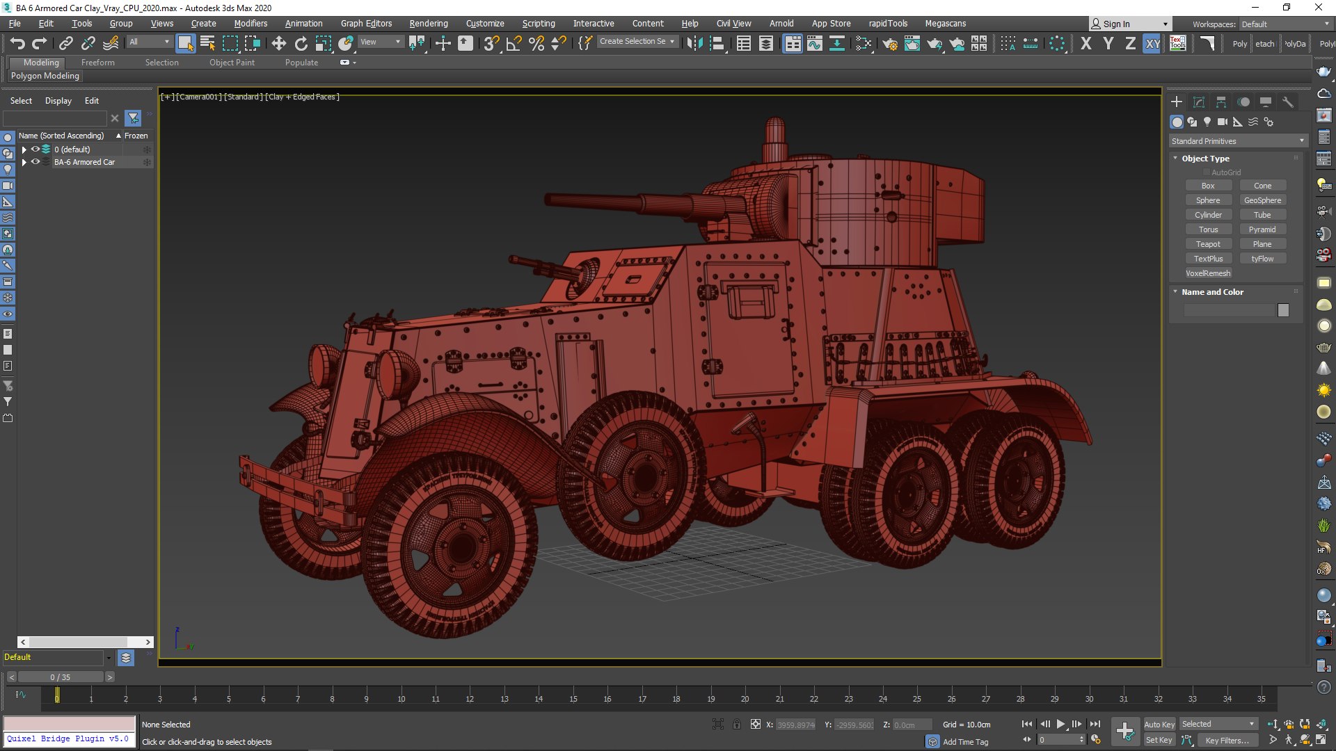Open the Hierarchy panel tab
Screen dimensions: 1336x751
coord(1221,102)
